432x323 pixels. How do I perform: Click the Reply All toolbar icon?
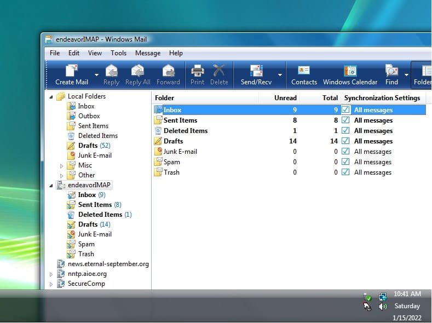click(138, 71)
